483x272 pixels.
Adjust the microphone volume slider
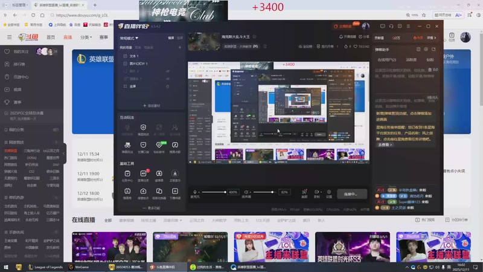tap(214, 192)
